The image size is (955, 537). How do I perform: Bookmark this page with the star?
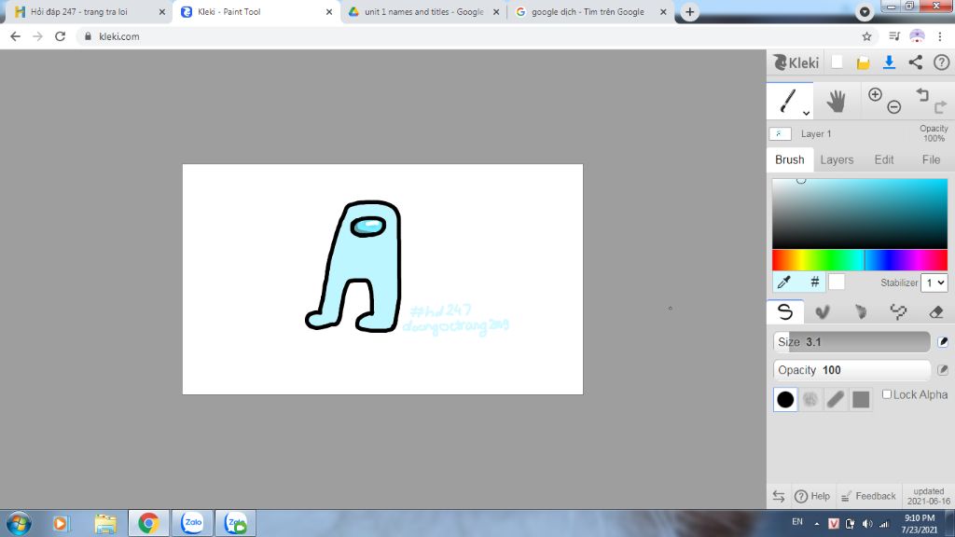pos(866,36)
